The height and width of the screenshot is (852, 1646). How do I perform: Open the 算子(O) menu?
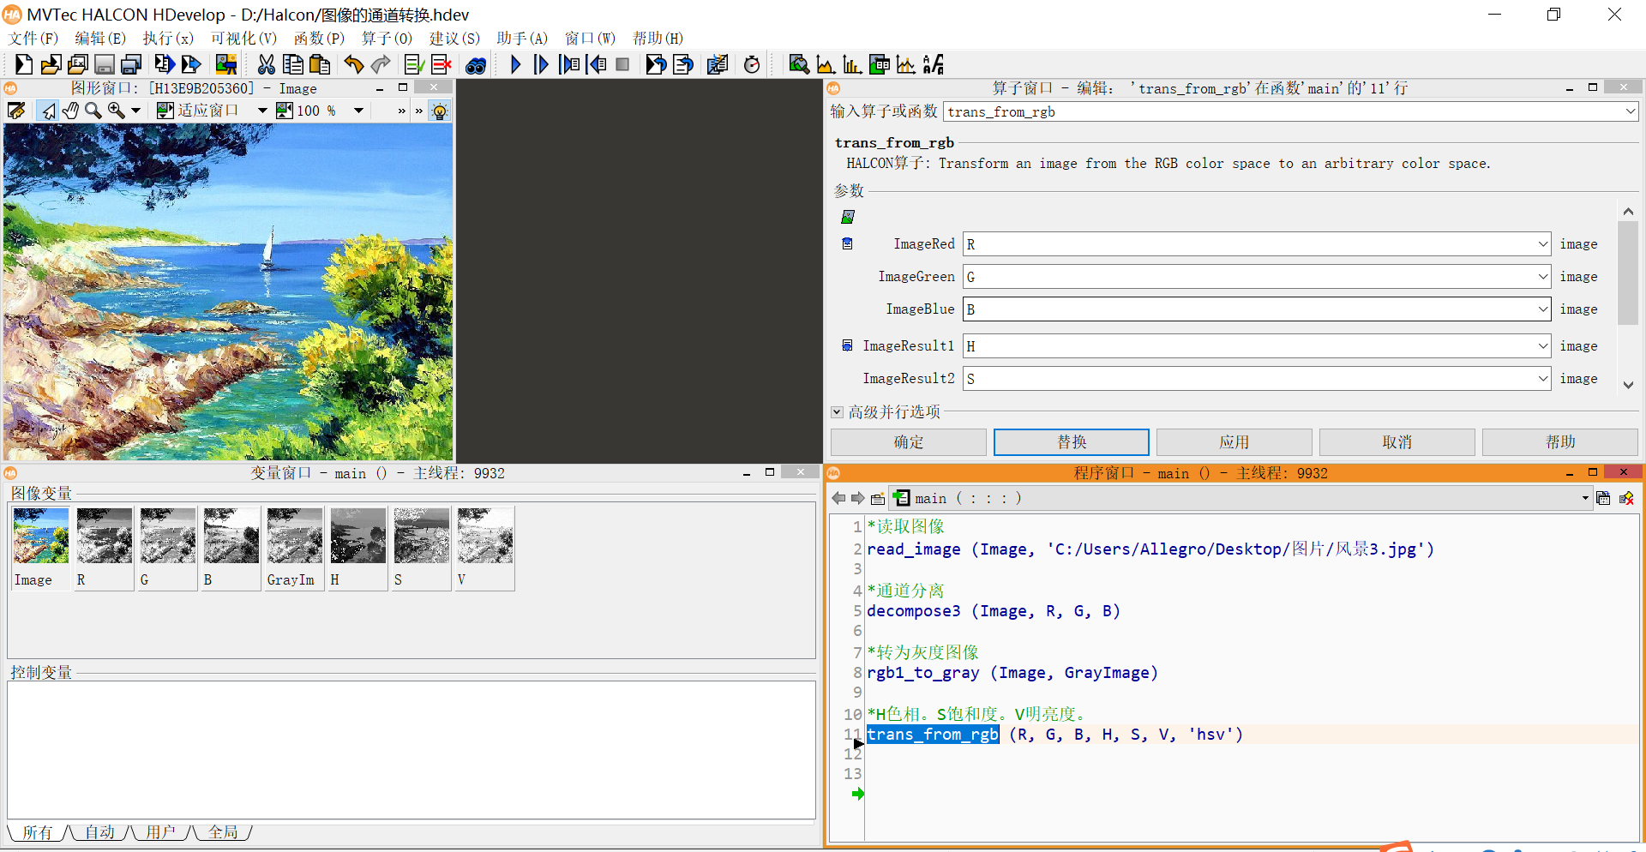coord(387,39)
